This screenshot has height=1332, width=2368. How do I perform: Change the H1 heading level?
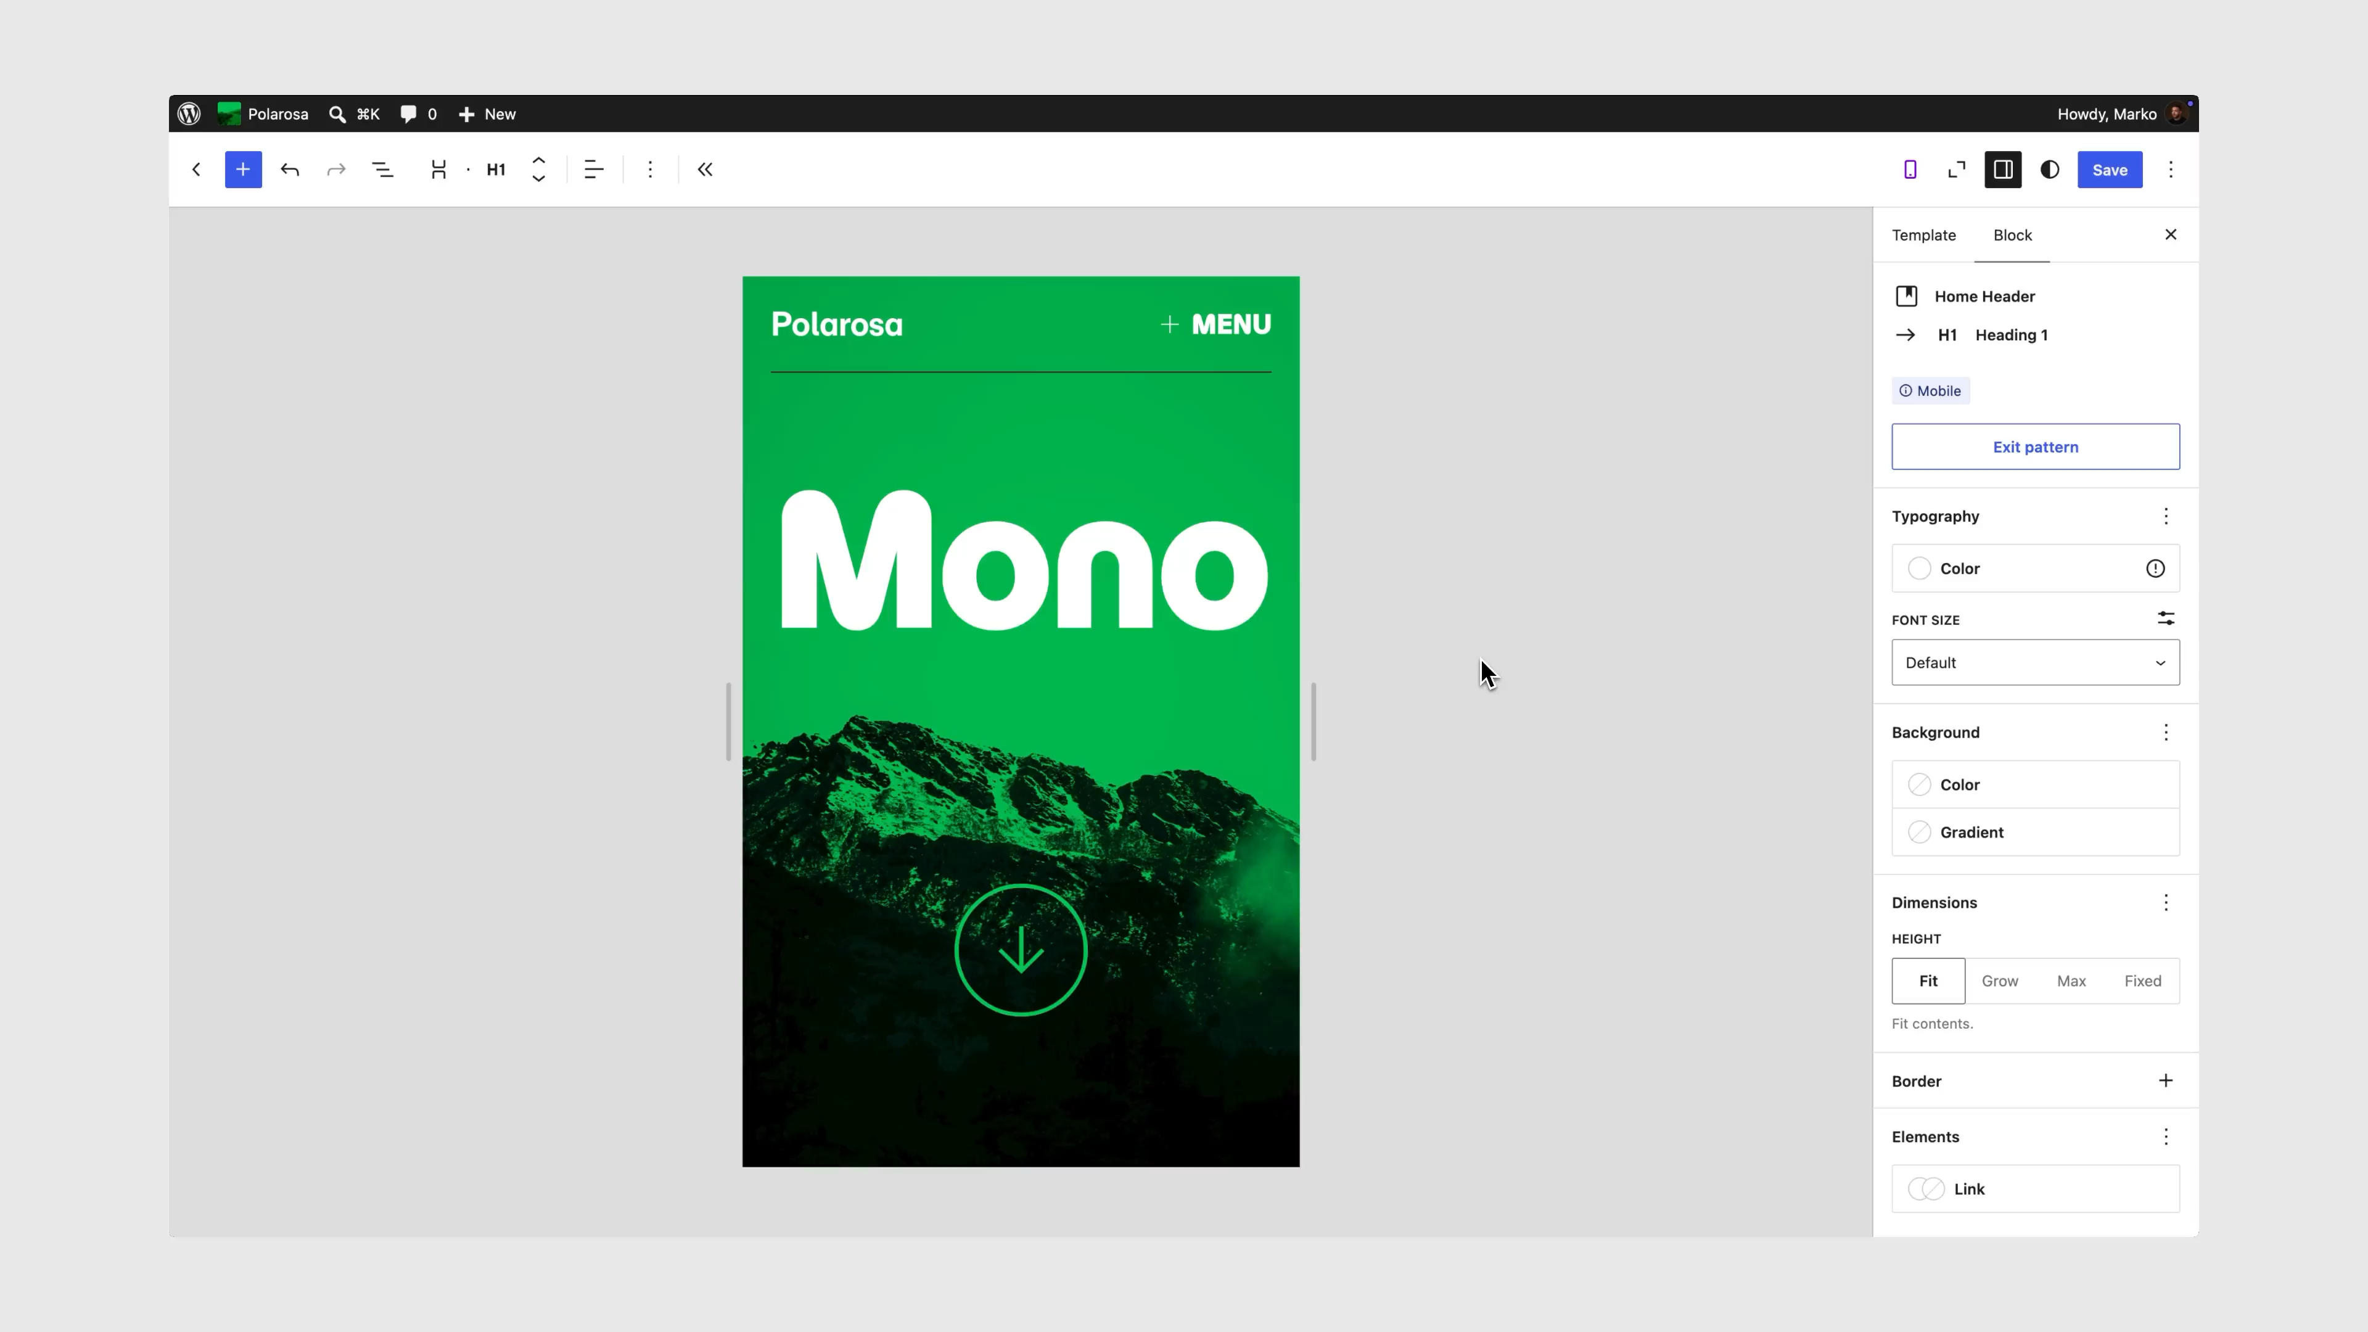[496, 169]
